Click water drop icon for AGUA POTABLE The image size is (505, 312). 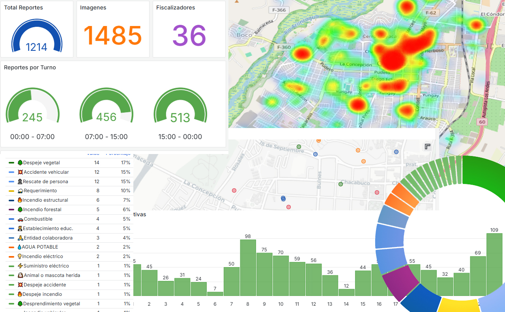19,247
